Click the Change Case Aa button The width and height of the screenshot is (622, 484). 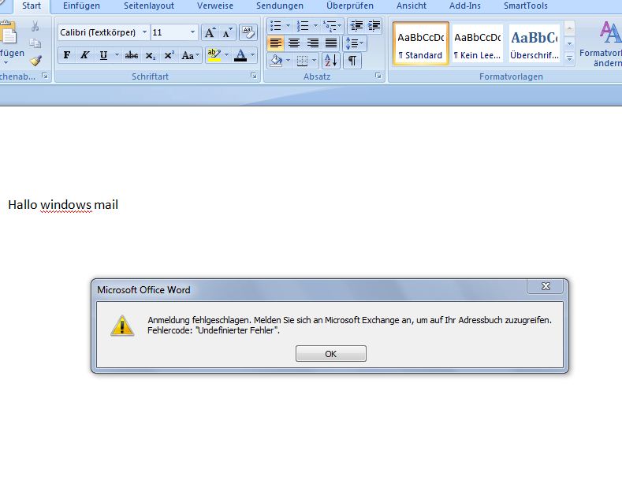coord(190,55)
